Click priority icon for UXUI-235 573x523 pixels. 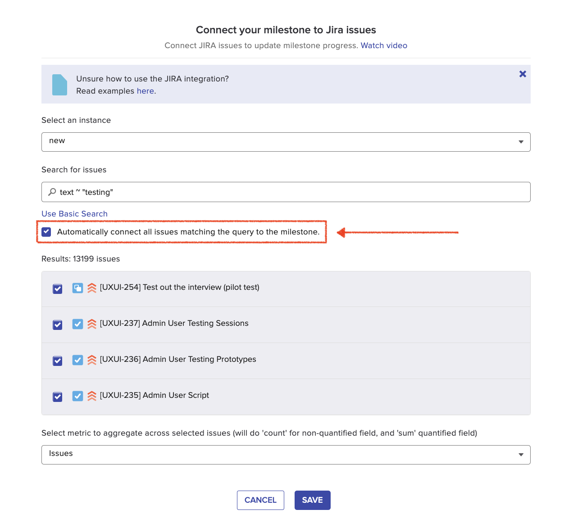coord(92,396)
